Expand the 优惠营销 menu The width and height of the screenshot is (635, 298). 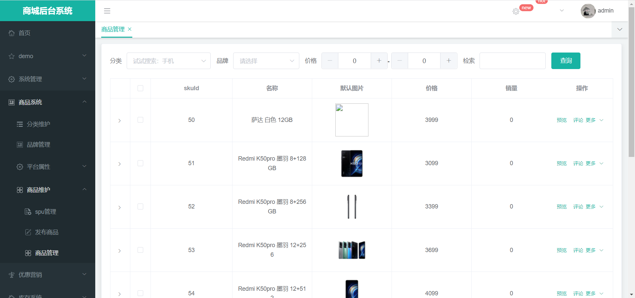tap(48, 275)
